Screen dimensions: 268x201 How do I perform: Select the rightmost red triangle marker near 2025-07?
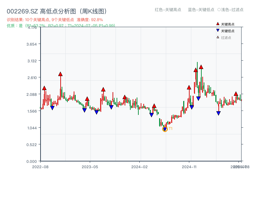[236, 94]
